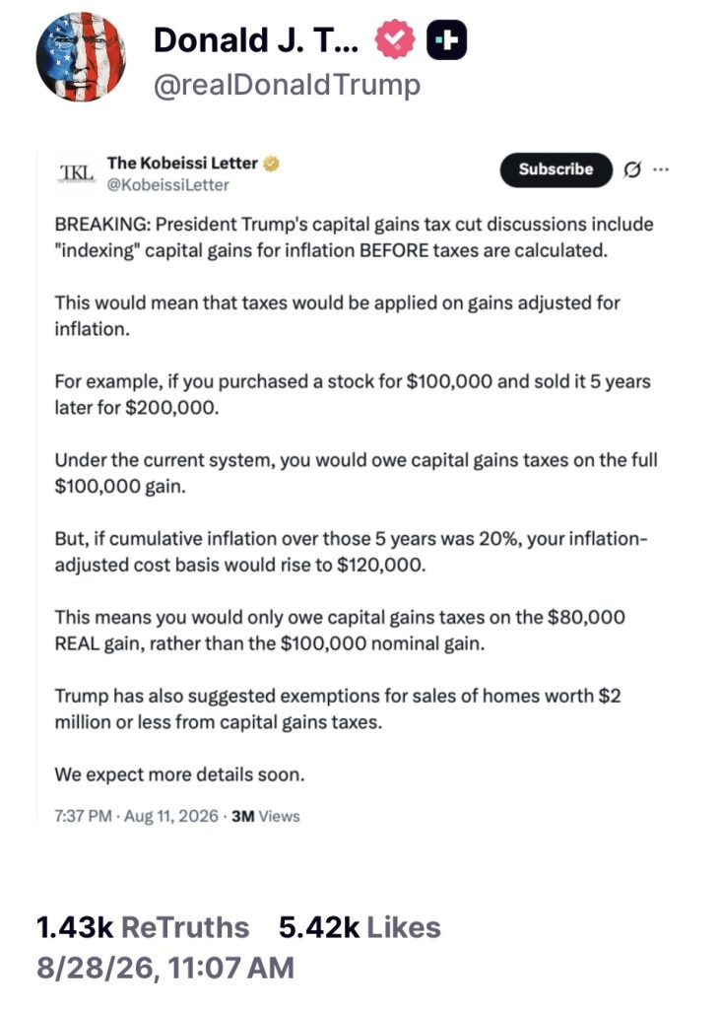The width and height of the screenshot is (721, 1009).
Task: Open the @realDonaldTrump handle link
Action: 287,85
